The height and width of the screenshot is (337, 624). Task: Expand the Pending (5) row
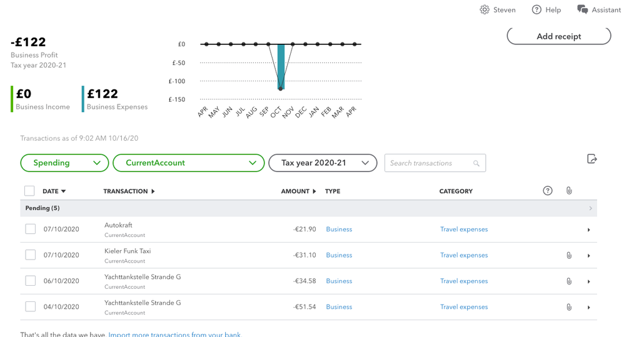tap(590, 208)
